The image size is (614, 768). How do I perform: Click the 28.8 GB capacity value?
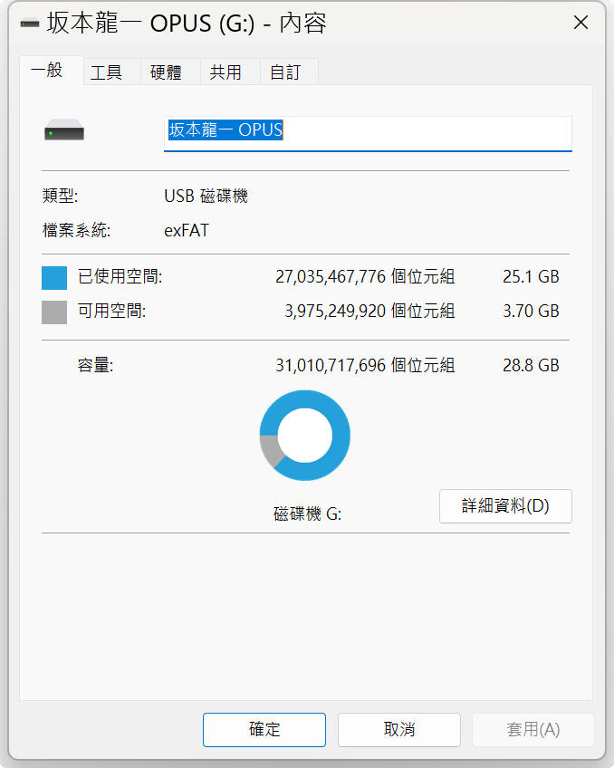pyautogui.click(x=531, y=365)
